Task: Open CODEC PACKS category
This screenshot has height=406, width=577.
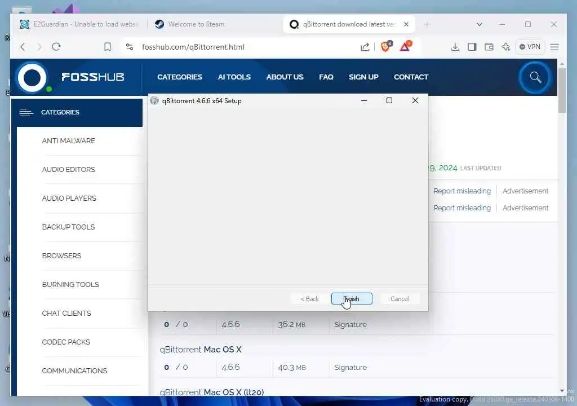Action: click(x=66, y=342)
